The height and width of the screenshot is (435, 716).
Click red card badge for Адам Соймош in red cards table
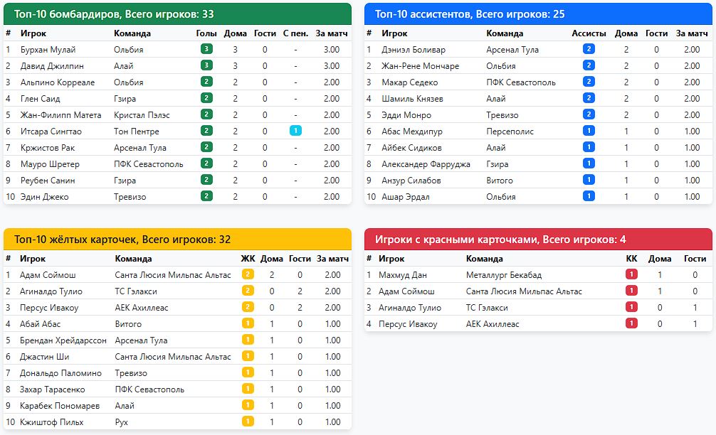(631, 291)
